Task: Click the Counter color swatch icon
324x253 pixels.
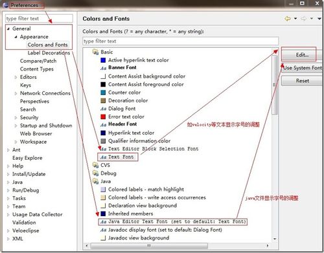Action: click(x=103, y=93)
